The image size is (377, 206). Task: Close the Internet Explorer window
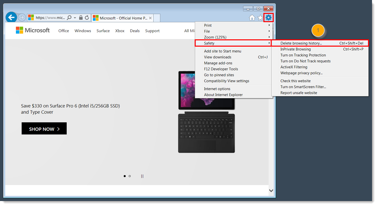coord(268,9)
